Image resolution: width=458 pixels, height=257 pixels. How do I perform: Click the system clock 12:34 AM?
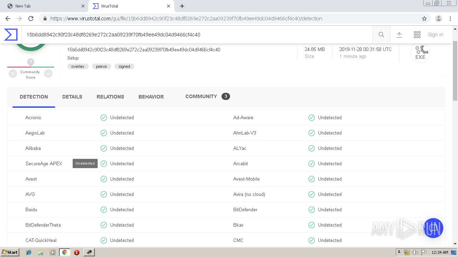[x=440, y=252]
